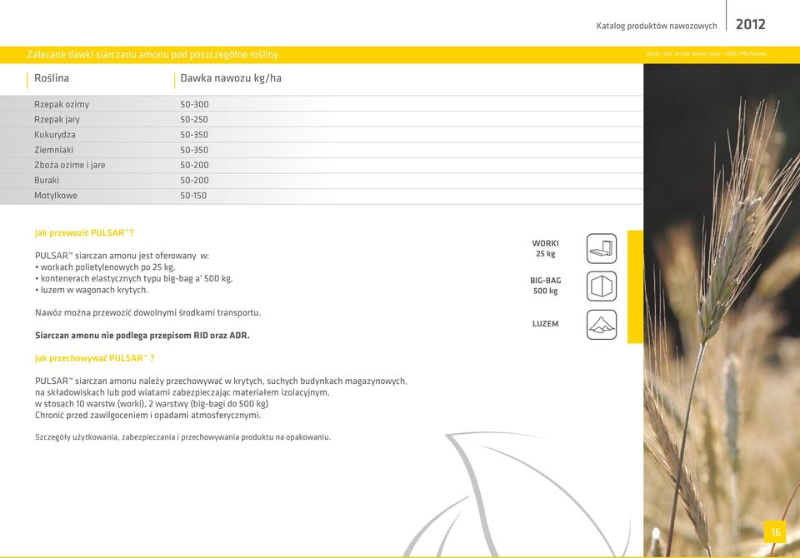Click bold line 'Siarczan amonu nie podlega przepisom'
The height and width of the screenshot is (558, 800).
tap(142, 336)
